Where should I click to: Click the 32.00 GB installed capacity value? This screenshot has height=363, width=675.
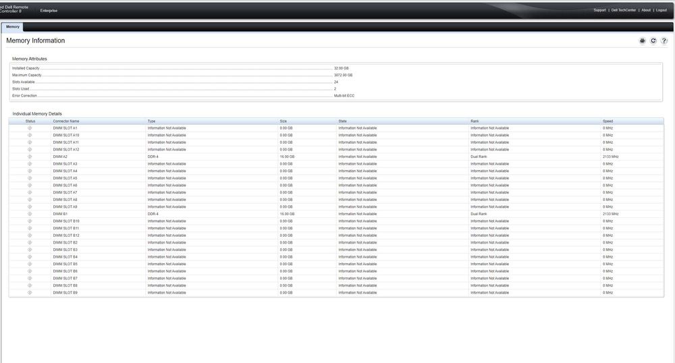(x=342, y=68)
